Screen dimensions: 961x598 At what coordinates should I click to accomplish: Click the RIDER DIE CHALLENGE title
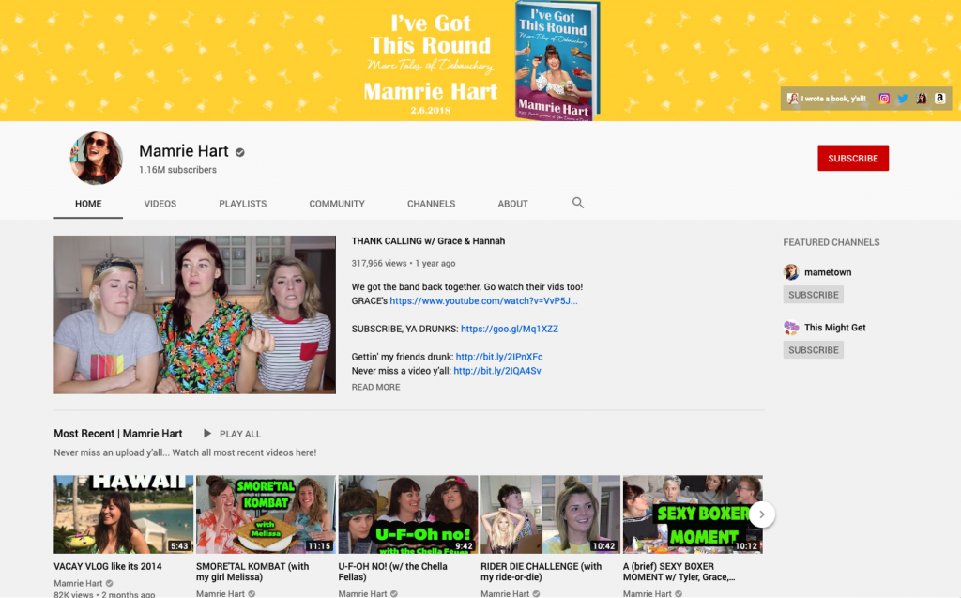click(x=542, y=572)
